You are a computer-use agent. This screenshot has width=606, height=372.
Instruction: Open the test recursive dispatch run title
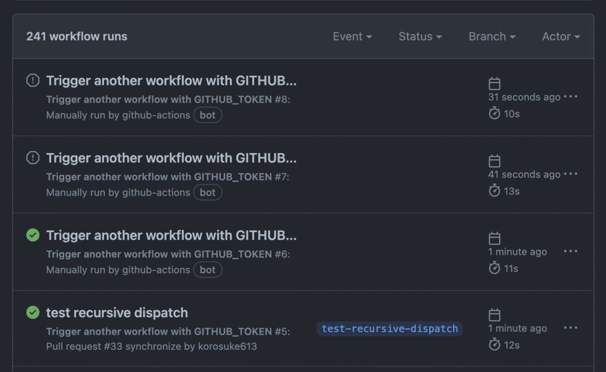click(x=117, y=313)
